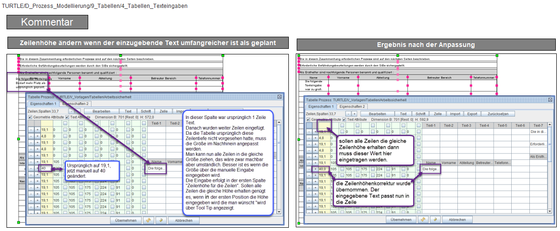Viewport: 560px width, 231px height.
Task: Tick checkbox before 91 in 40,0 row
Action: [388, 169]
